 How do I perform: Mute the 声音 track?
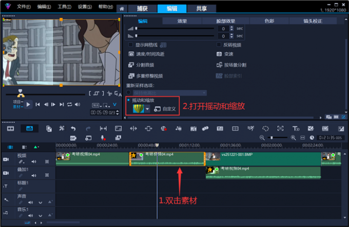tap(30, 202)
